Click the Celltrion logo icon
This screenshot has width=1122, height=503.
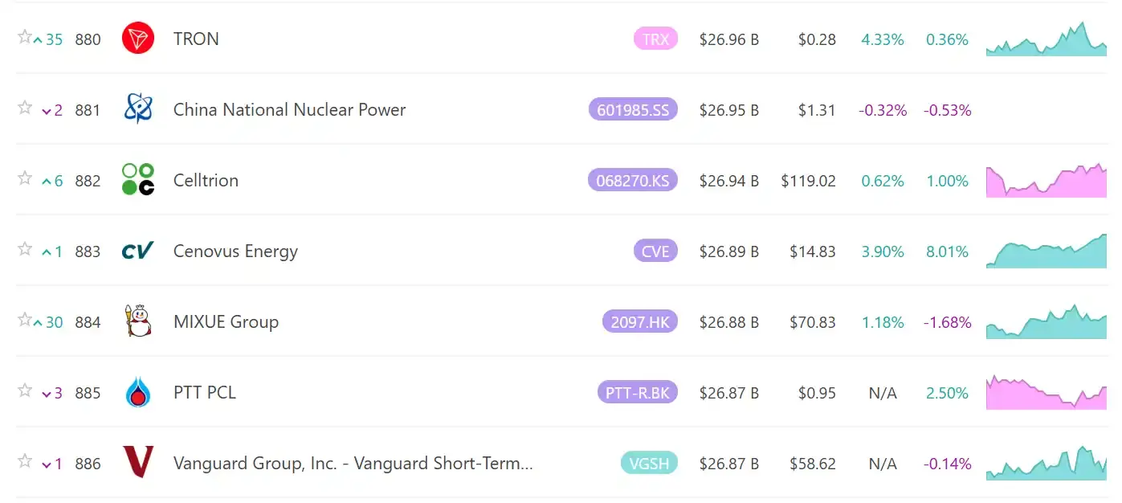point(137,180)
